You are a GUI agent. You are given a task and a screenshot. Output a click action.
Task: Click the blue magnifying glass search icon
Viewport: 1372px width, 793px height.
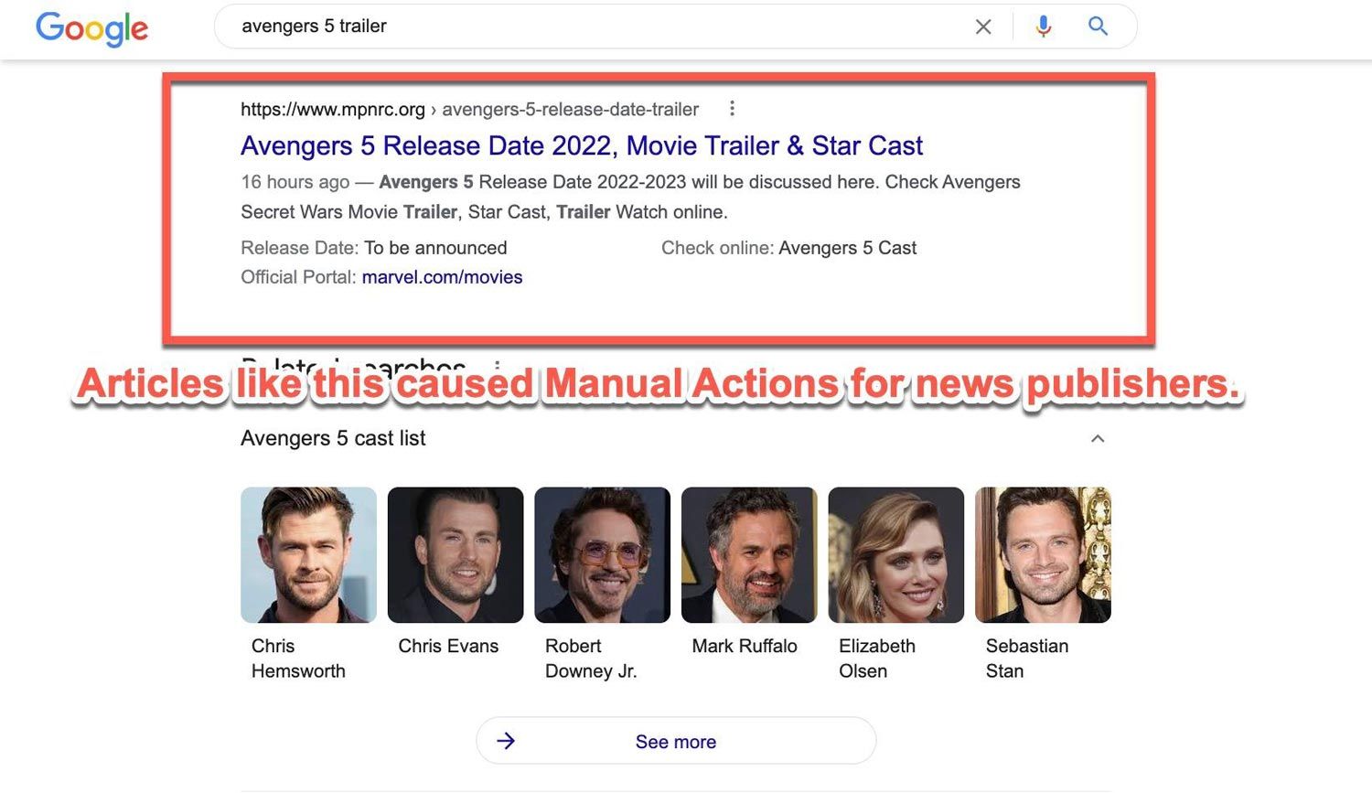(1099, 26)
